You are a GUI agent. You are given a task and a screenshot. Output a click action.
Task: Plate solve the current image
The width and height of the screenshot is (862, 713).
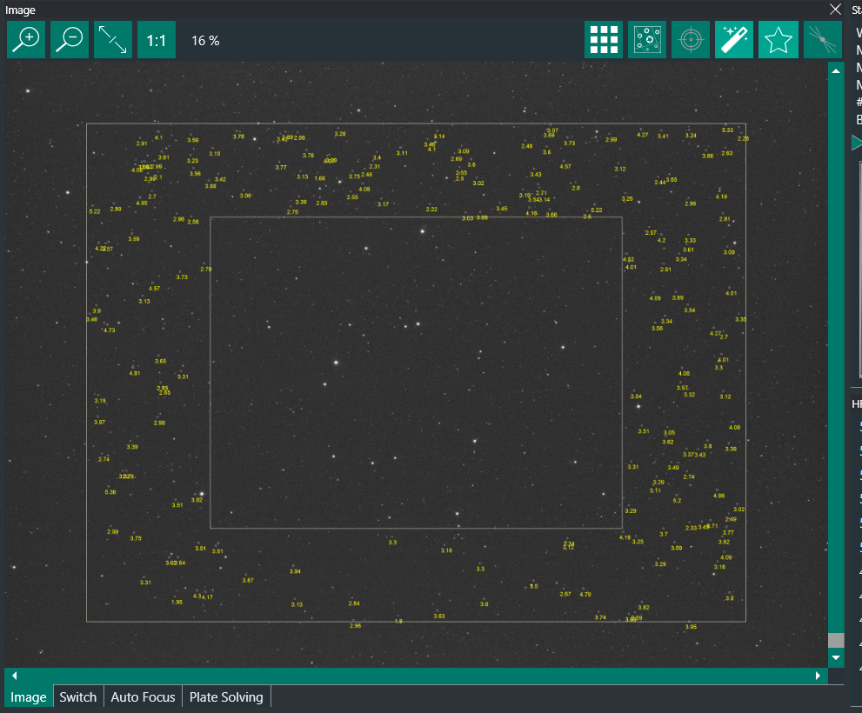647,40
